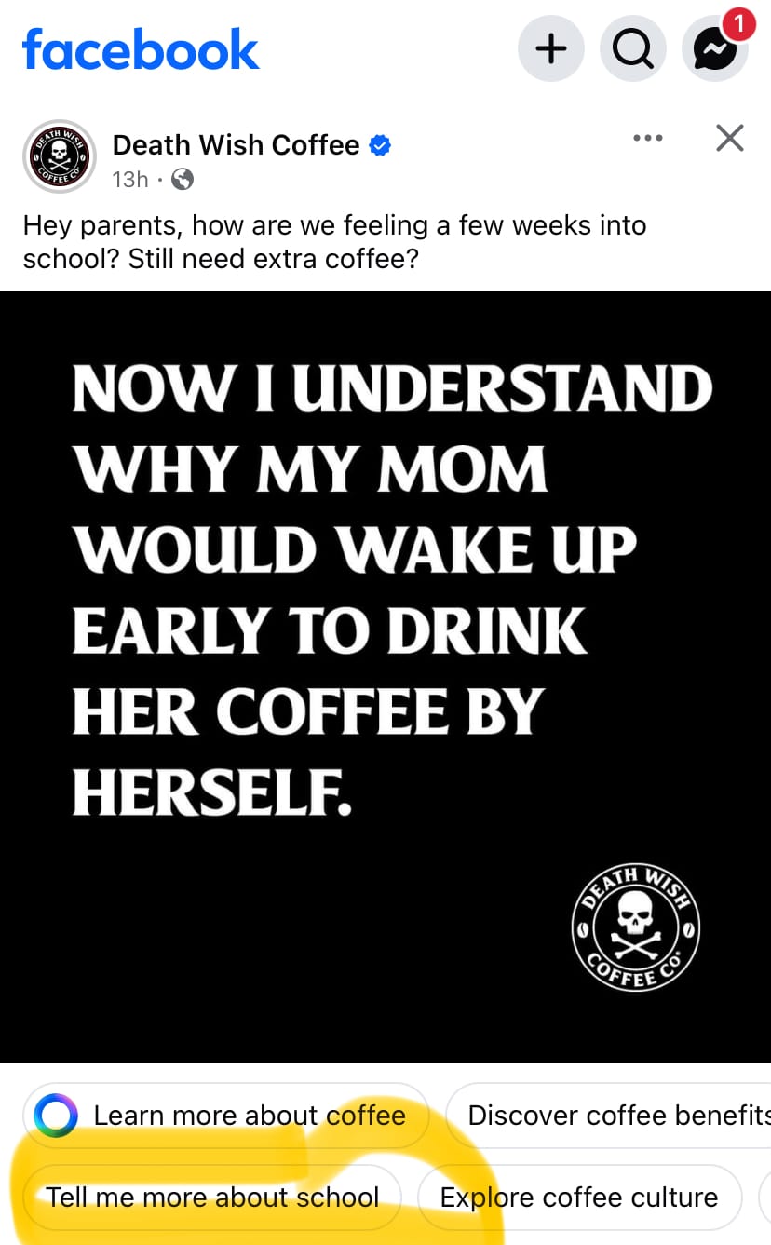Open the search magnifier icon
Image resolution: width=771 pixels, height=1245 pixels.
click(633, 48)
